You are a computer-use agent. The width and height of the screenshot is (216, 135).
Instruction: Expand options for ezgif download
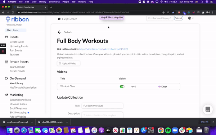pyautogui.click(x=32, y=122)
